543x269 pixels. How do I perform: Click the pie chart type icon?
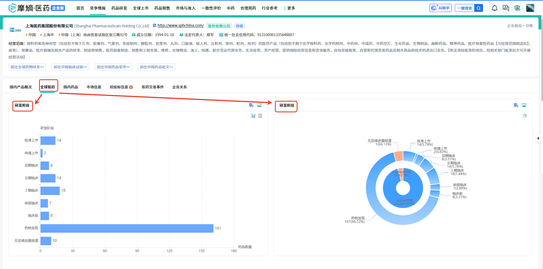(x=525, y=116)
